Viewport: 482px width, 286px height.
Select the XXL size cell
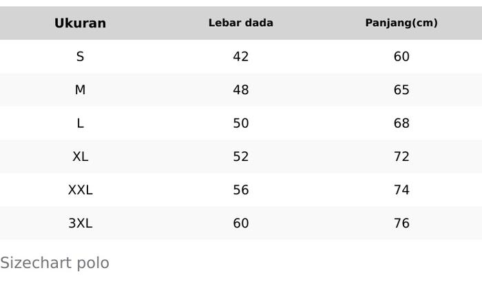[x=80, y=190]
